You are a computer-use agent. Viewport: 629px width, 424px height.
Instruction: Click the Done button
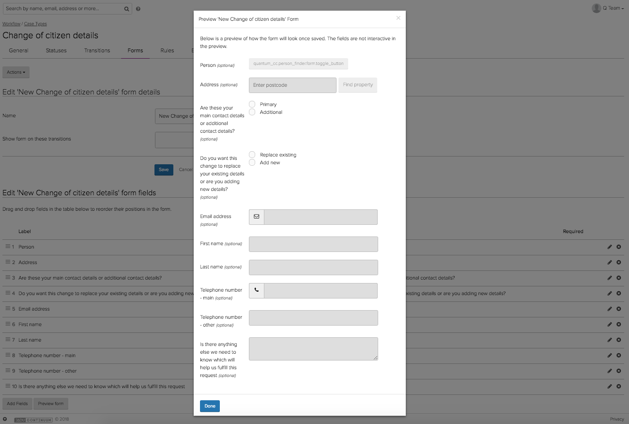tap(210, 406)
